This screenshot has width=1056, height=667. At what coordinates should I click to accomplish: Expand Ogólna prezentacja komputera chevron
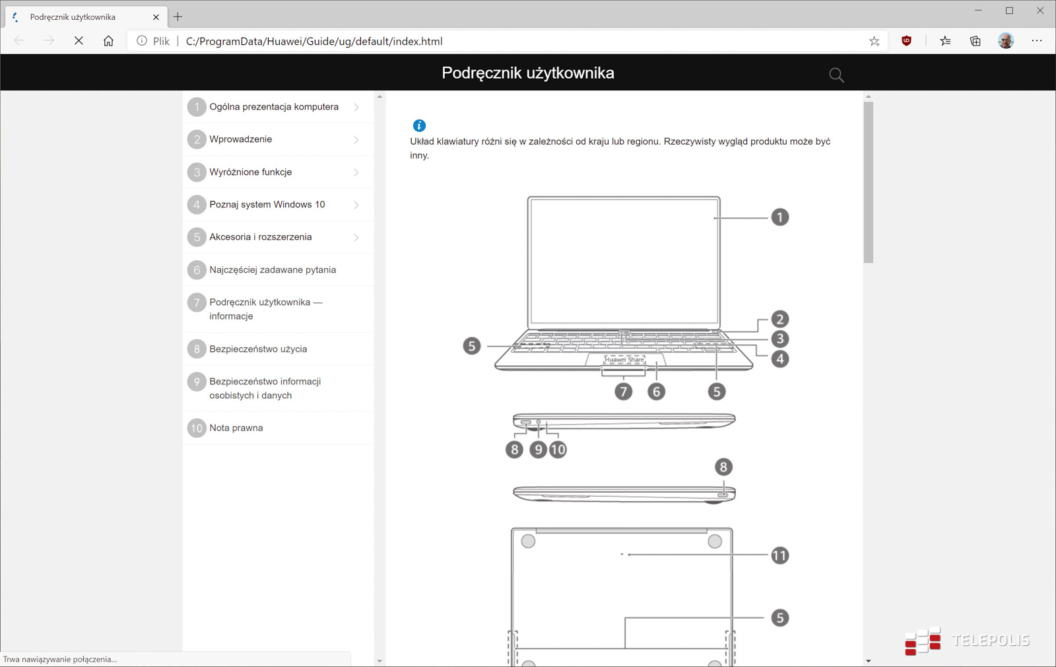(x=356, y=107)
